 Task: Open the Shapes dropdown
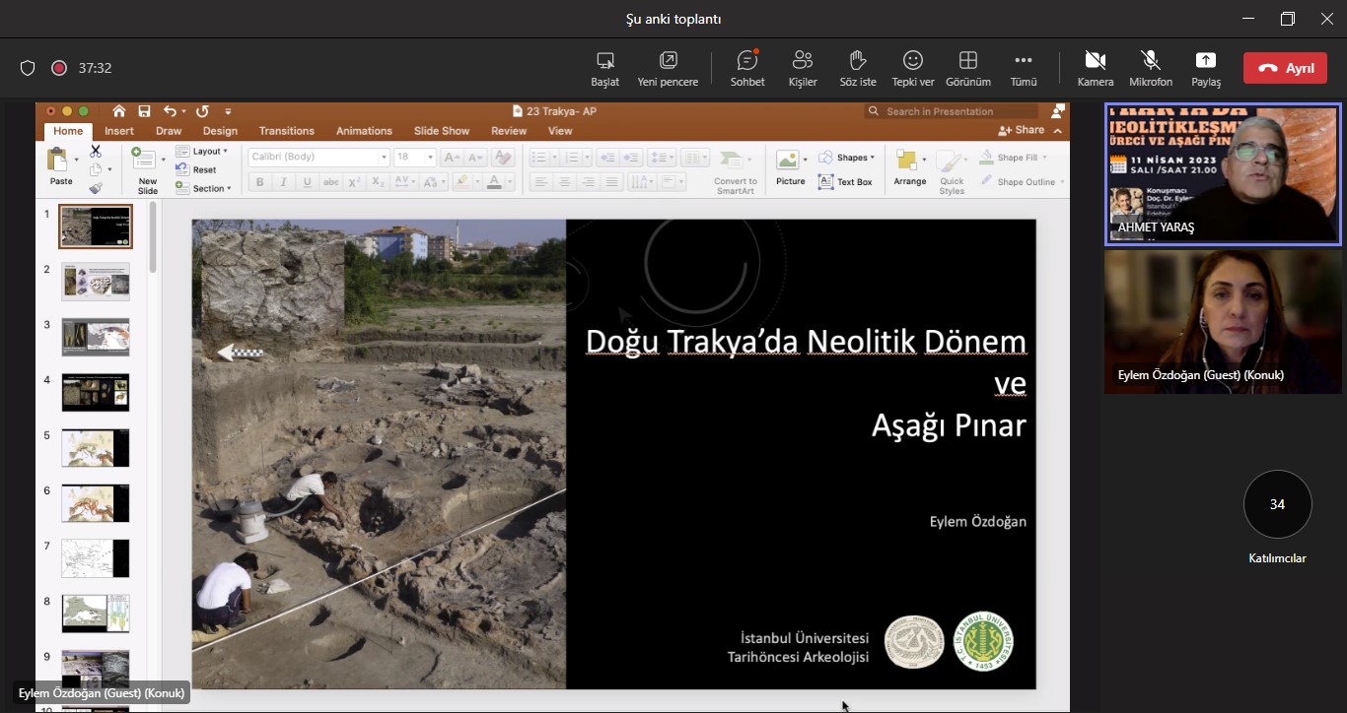pos(847,158)
